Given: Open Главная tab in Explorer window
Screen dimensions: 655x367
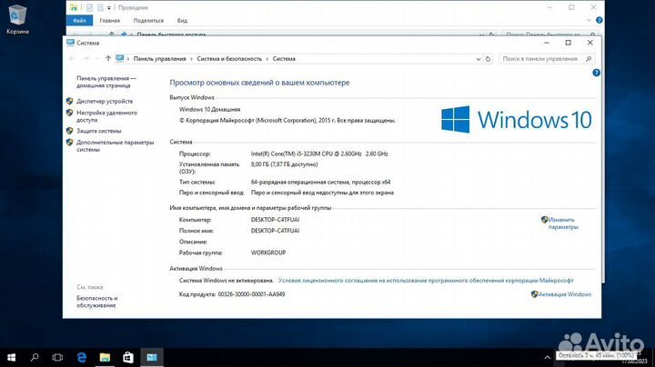Looking at the screenshot, I should [109, 20].
